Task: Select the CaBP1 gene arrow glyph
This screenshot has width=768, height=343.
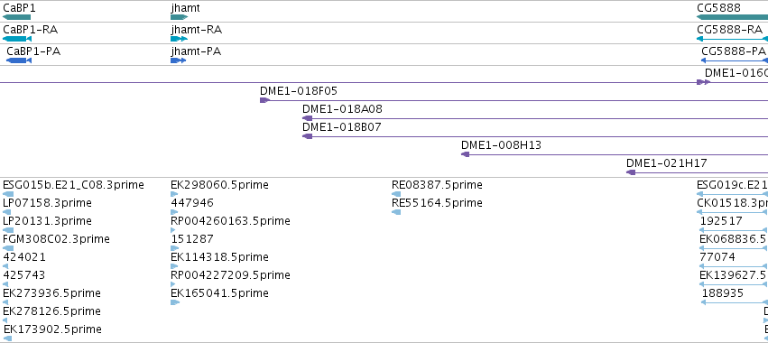Action: pyautogui.click(x=16, y=17)
